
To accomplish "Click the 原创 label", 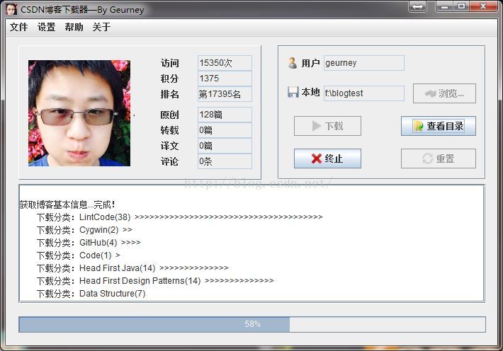I will point(170,115).
